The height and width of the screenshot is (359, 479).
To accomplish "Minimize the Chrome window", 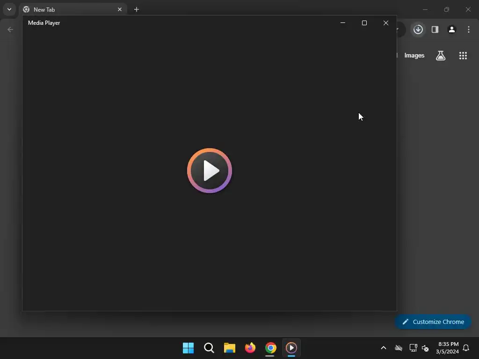I will [x=425, y=9].
